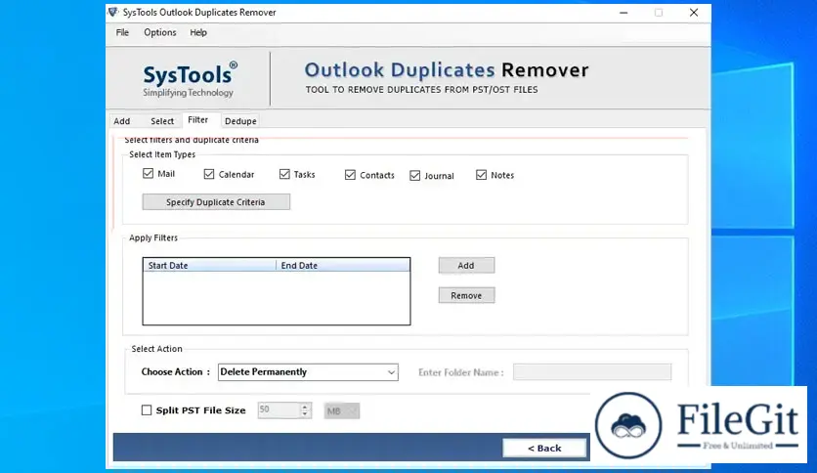Switch to the Add tab

[122, 121]
